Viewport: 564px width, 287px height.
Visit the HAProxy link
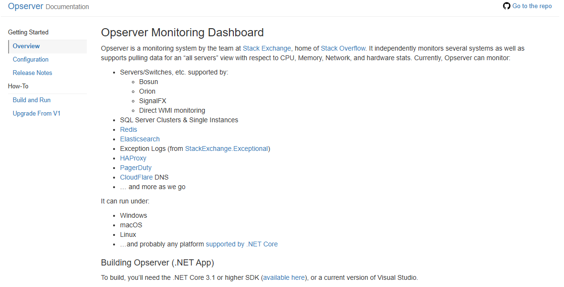click(x=133, y=158)
